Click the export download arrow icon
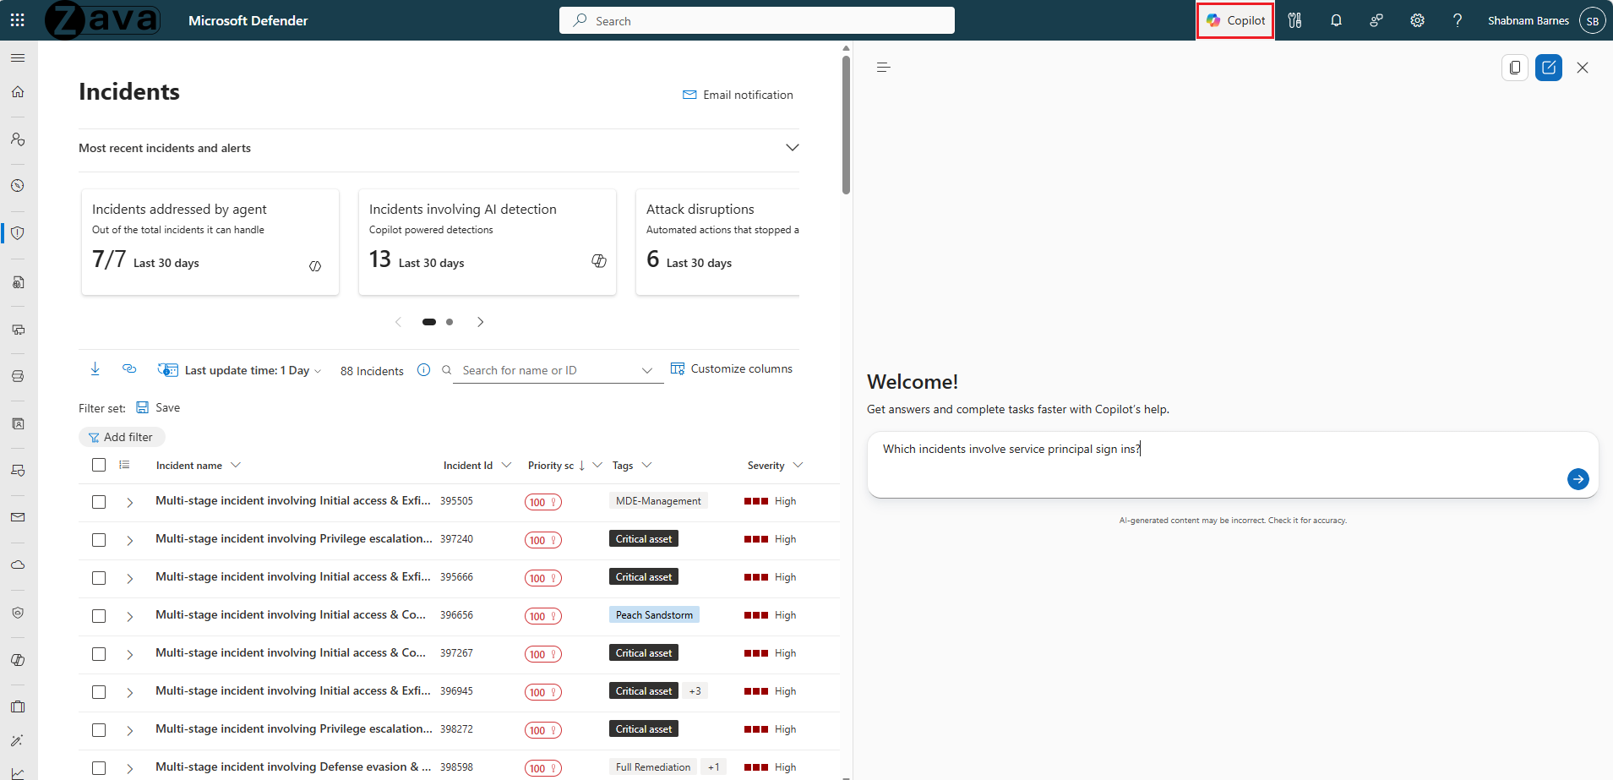 pyautogui.click(x=95, y=368)
